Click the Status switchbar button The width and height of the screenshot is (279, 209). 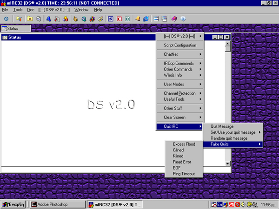pyautogui.click(x=16, y=28)
